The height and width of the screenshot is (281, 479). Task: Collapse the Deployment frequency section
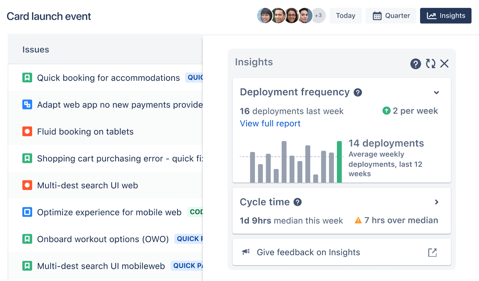[x=436, y=92]
